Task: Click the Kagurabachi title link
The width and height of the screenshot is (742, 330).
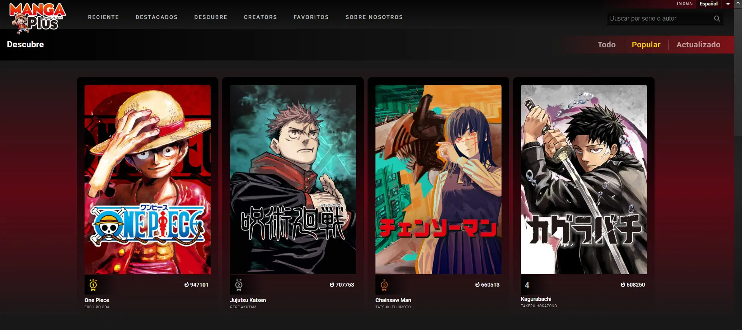Action: (536, 299)
